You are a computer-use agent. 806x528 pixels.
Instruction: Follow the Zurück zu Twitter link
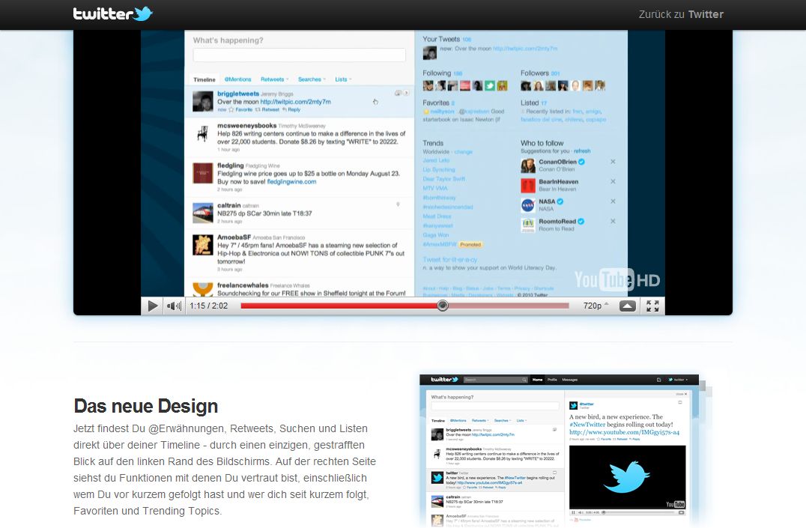point(681,14)
